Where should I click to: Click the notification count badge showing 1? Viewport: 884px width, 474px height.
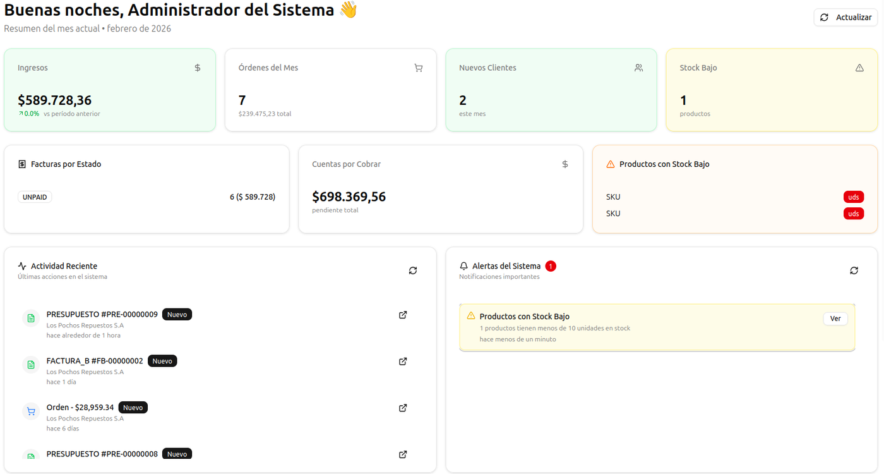[550, 265]
